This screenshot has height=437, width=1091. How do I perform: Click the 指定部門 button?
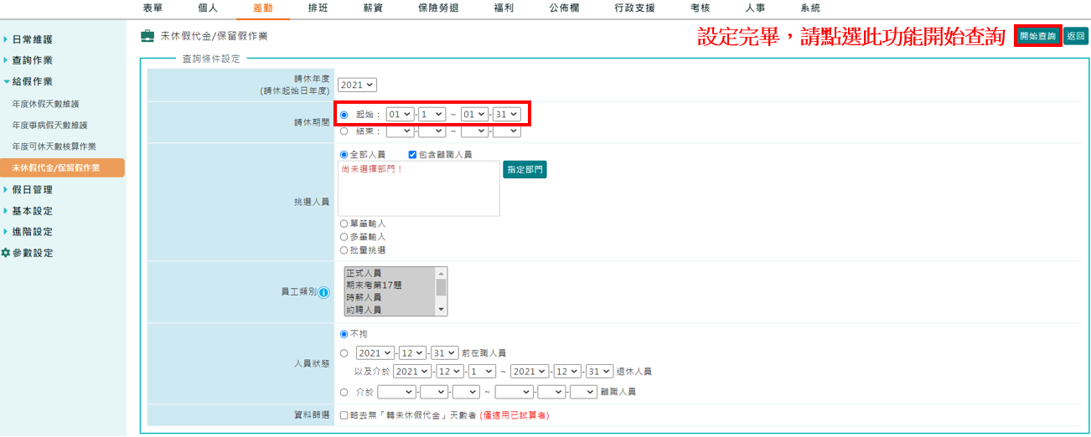tap(525, 169)
